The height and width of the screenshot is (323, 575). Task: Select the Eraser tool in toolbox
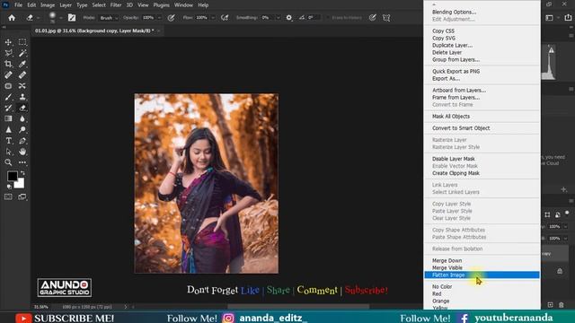pos(22,108)
